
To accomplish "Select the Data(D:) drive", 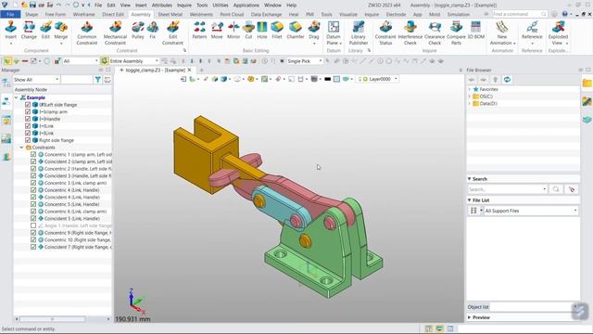I will [x=488, y=103].
